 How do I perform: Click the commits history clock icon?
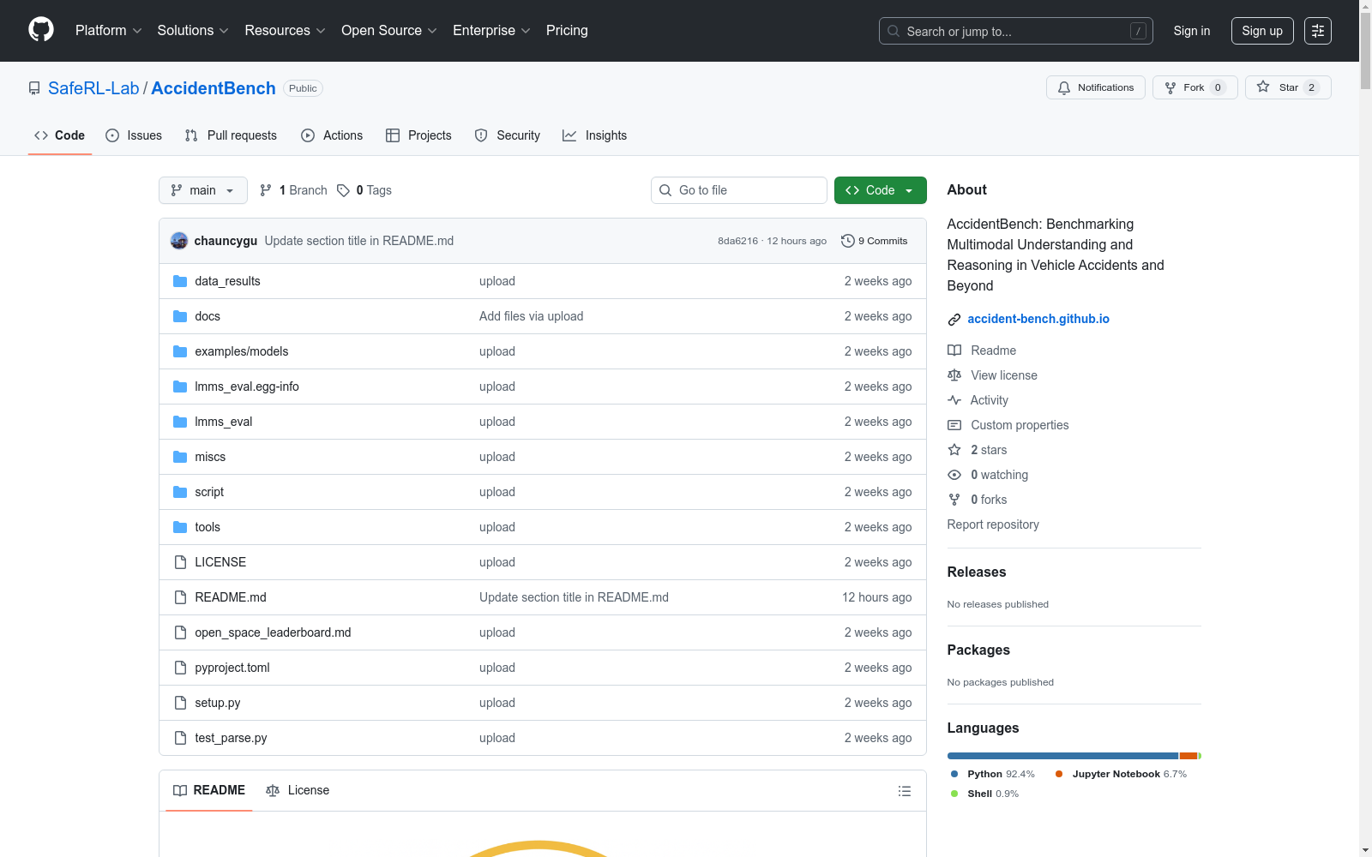click(848, 241)
